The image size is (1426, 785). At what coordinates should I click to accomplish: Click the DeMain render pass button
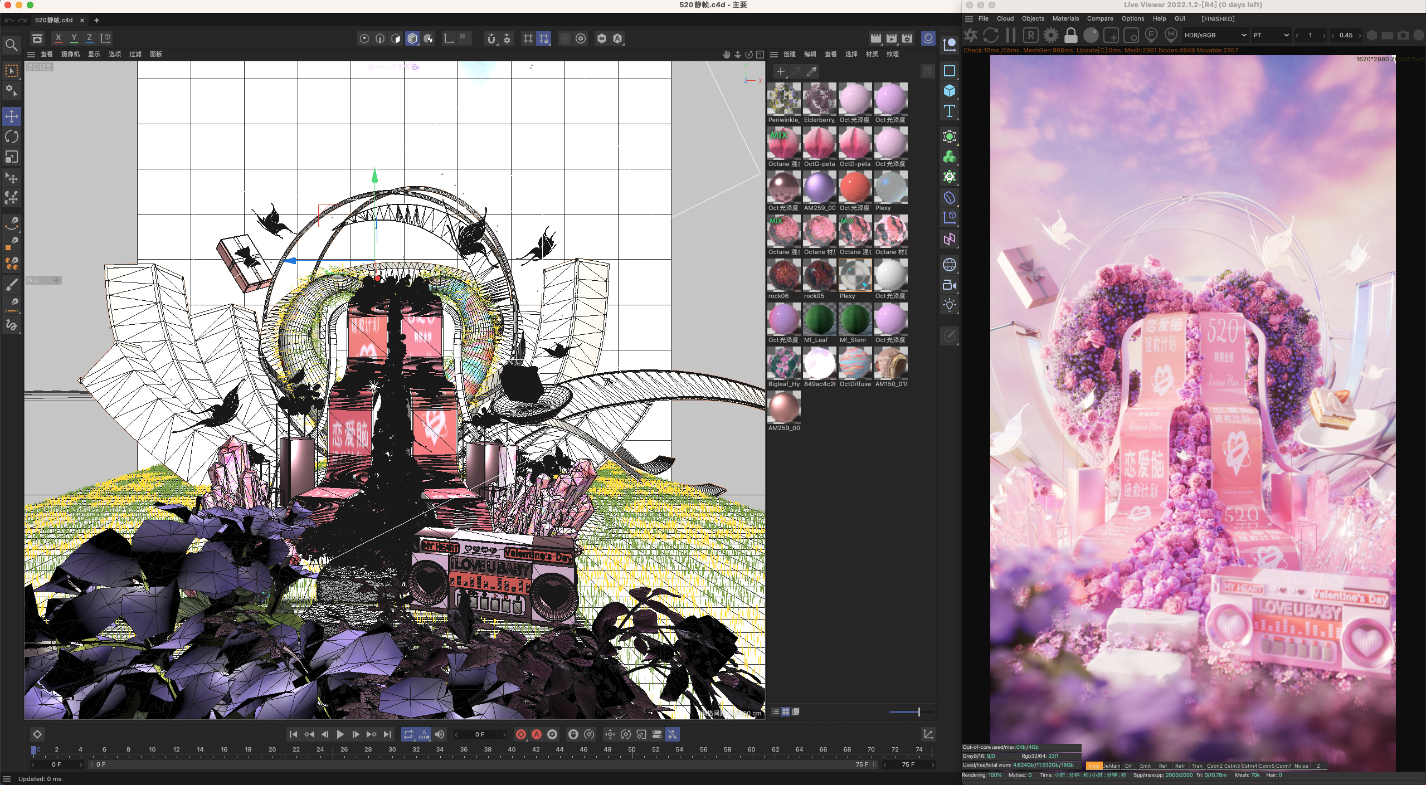point(1111,766)
